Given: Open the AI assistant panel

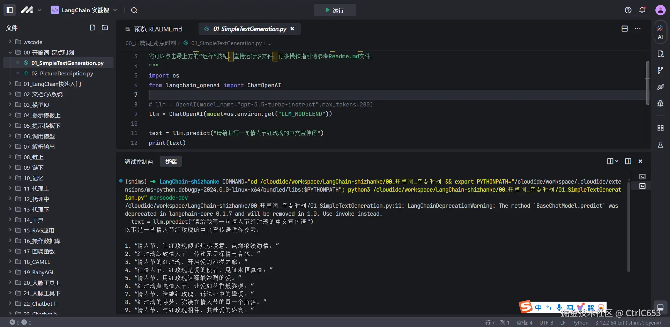Looking at the screenshot, I should pos(660,32).
